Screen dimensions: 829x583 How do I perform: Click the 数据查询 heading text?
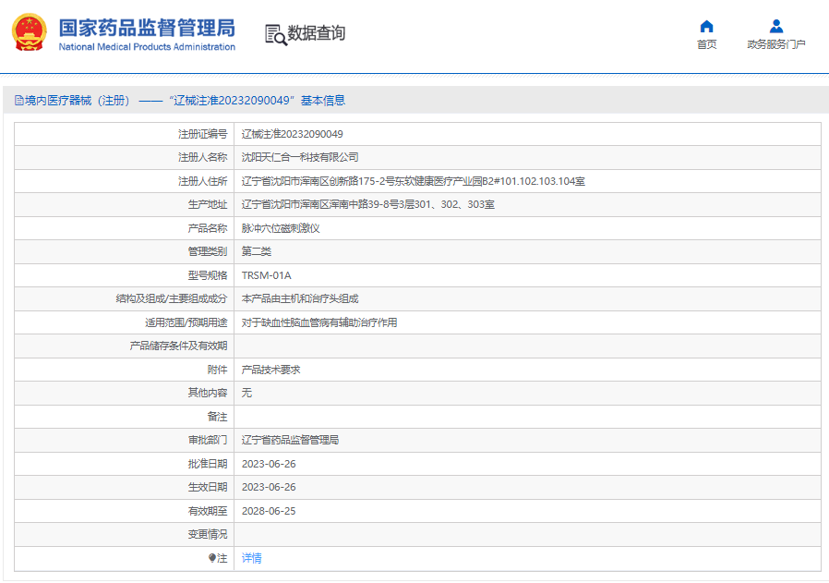click(x=316, y=33)
